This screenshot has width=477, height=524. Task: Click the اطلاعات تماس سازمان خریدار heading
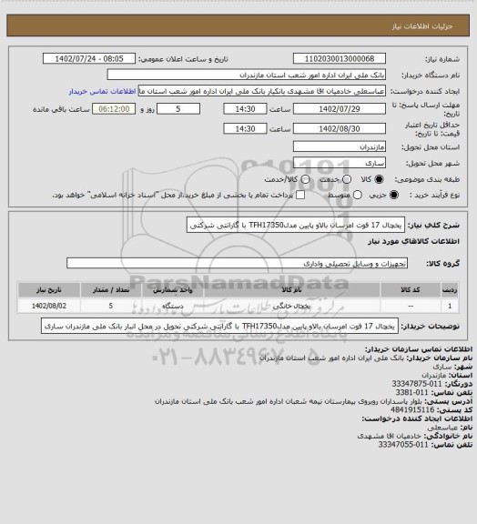pyautogui.click(x=419, y=349)
